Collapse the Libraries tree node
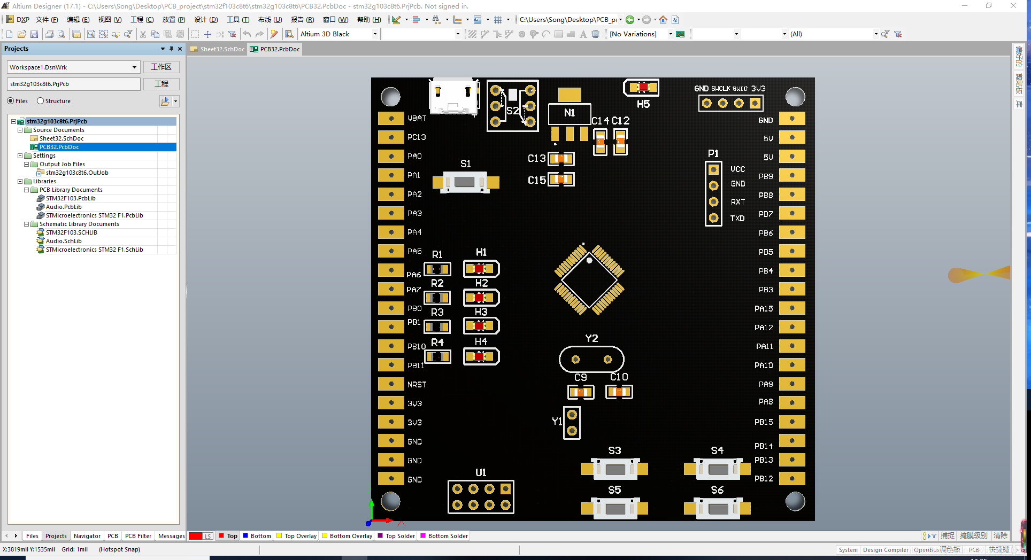1031x560 pixels. 20,181
